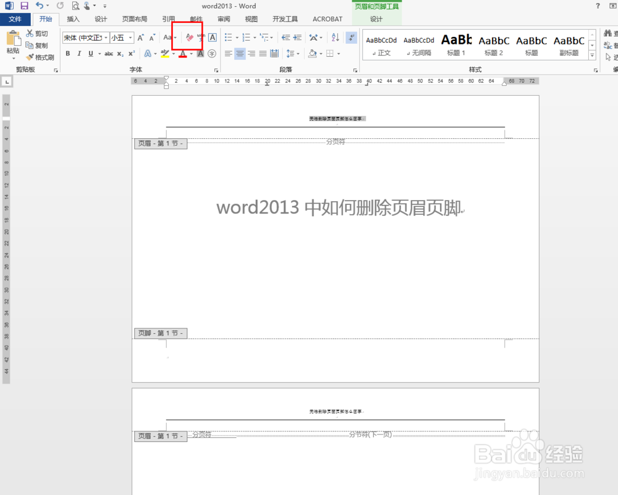Toggle Bold formatting
Viewport: 618px width, 495px height.
[68, 54]
